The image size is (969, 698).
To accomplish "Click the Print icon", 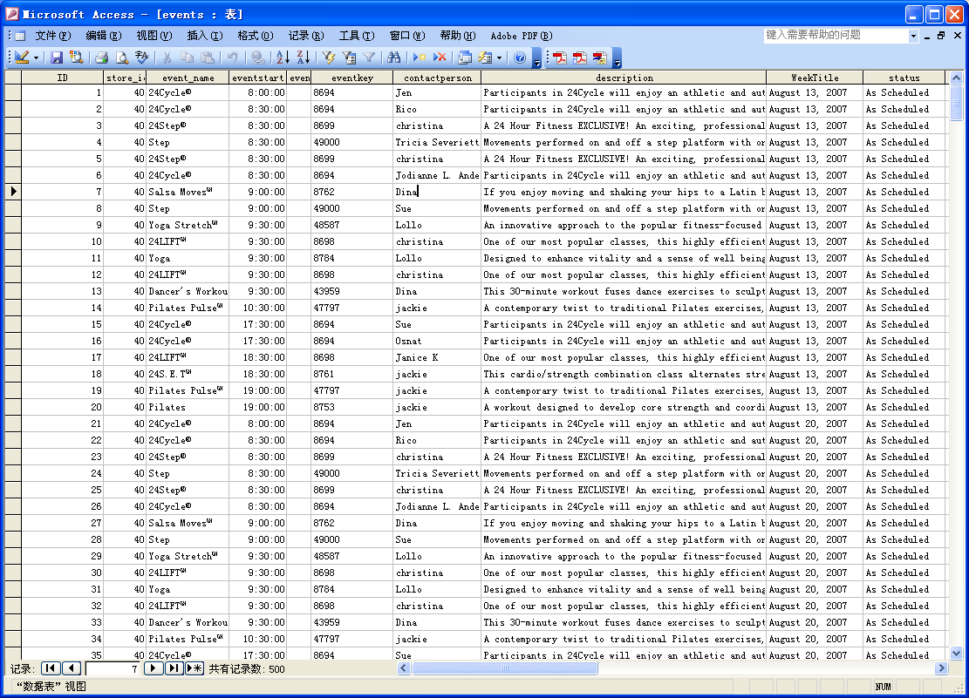I will (101, 58).
